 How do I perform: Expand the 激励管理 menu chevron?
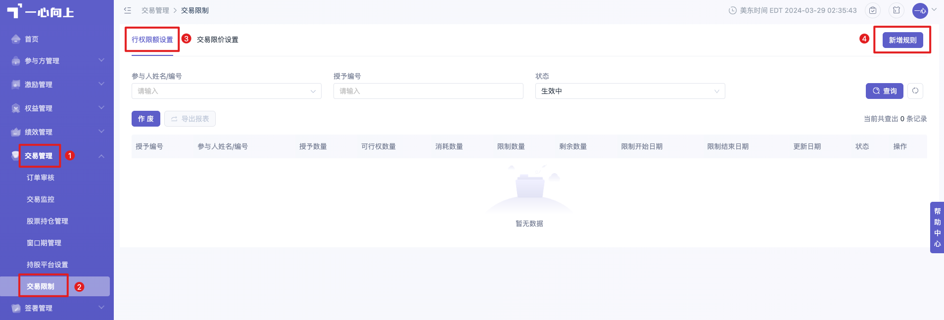(101, 84)
